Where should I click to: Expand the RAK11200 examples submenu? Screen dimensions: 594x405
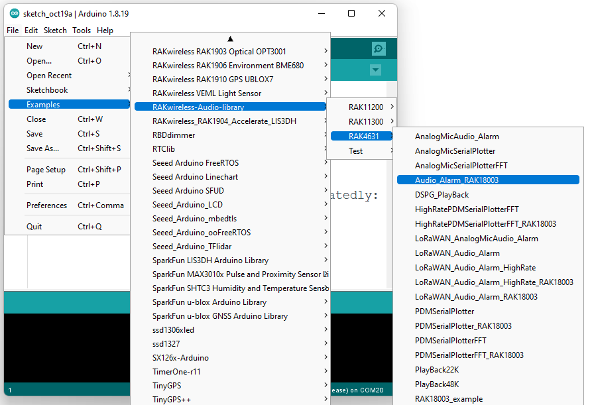(366, 107)
